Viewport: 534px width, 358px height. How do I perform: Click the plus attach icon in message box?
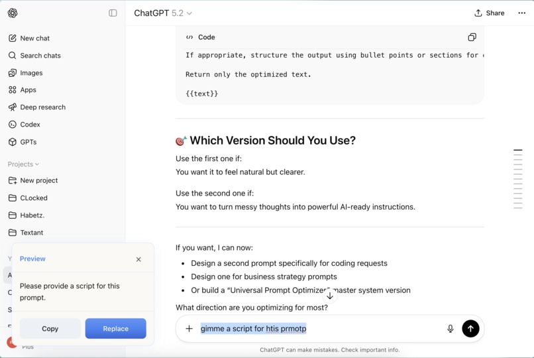pos(189,329)
